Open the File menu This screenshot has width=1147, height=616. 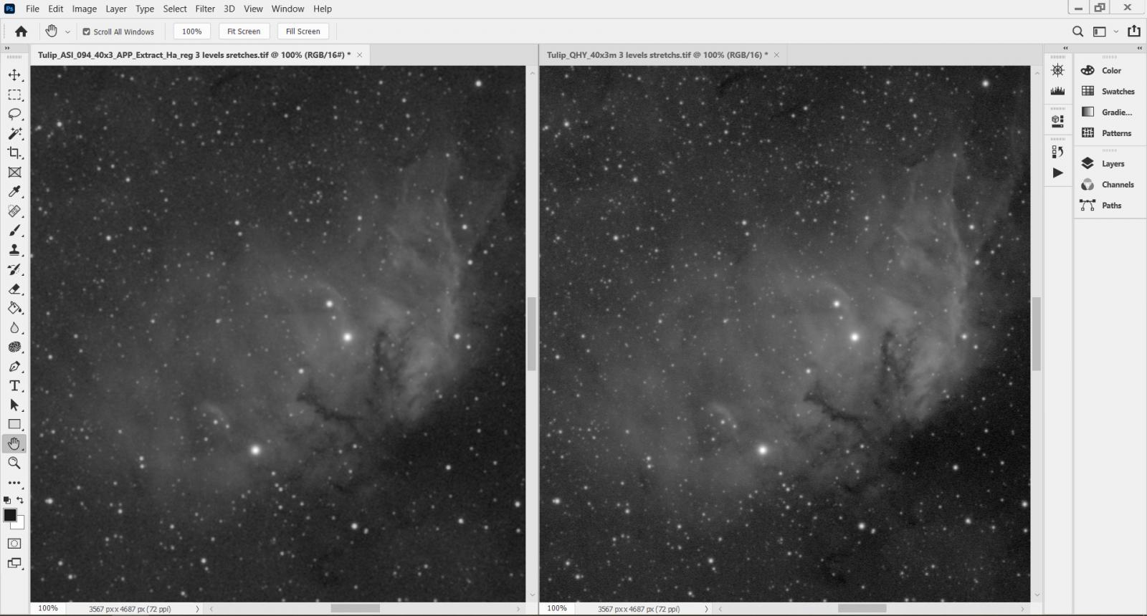32,9
